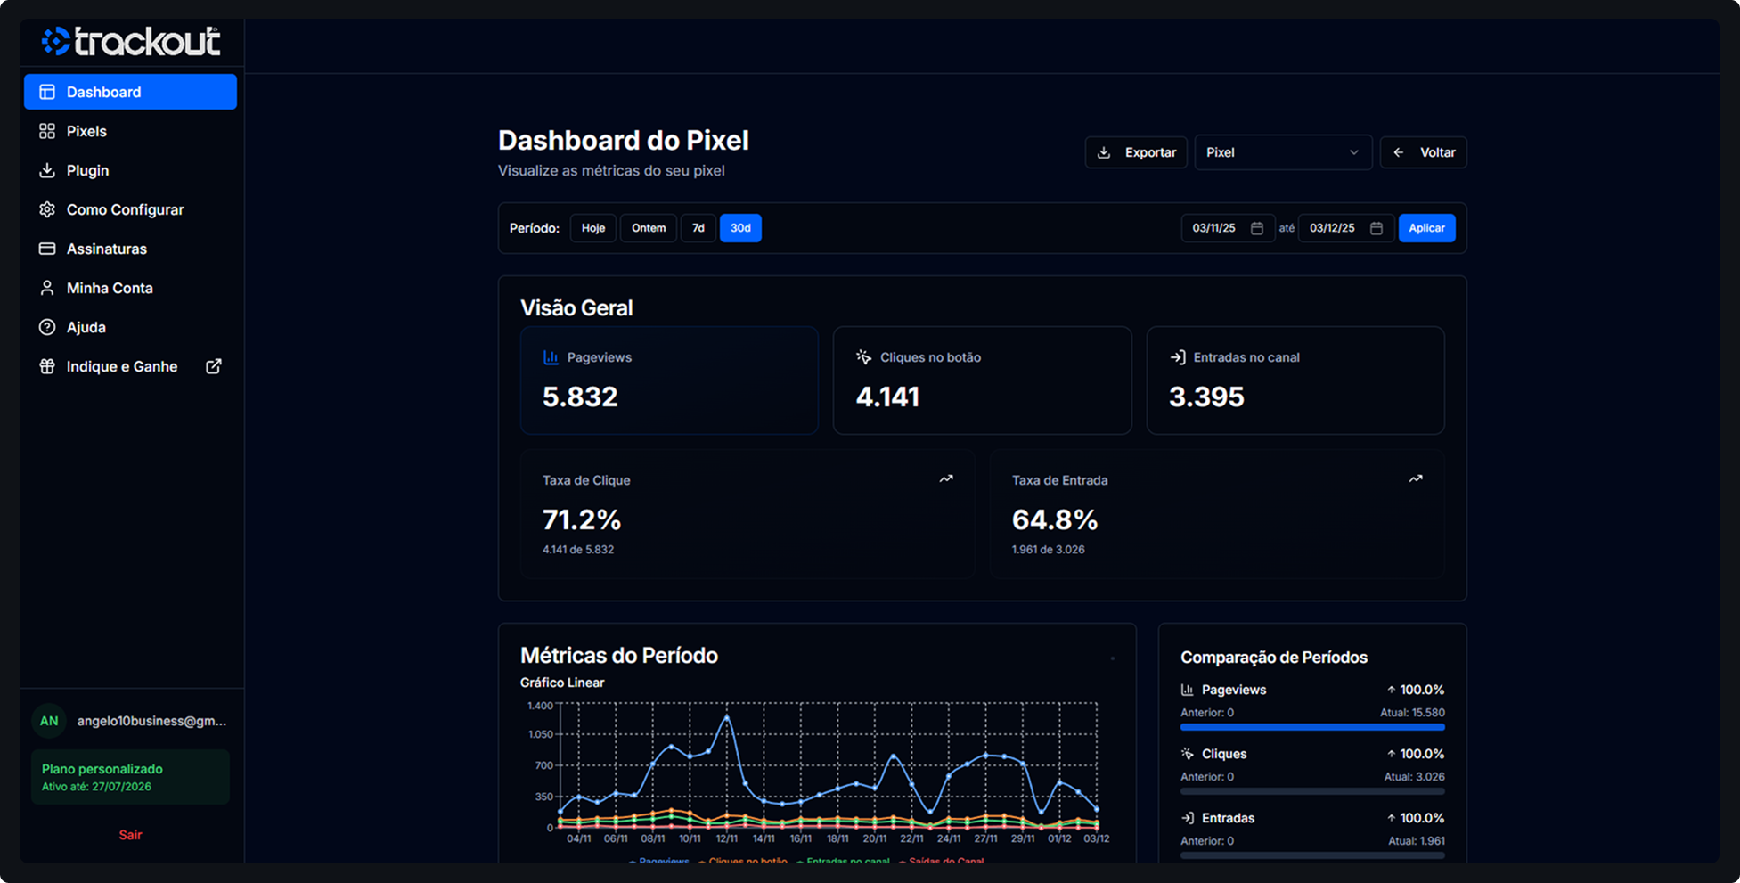Click the Entradas no canal login icon
Image resolution: width=1740 pixels, height=883 pixels.
coord(1177,357)
